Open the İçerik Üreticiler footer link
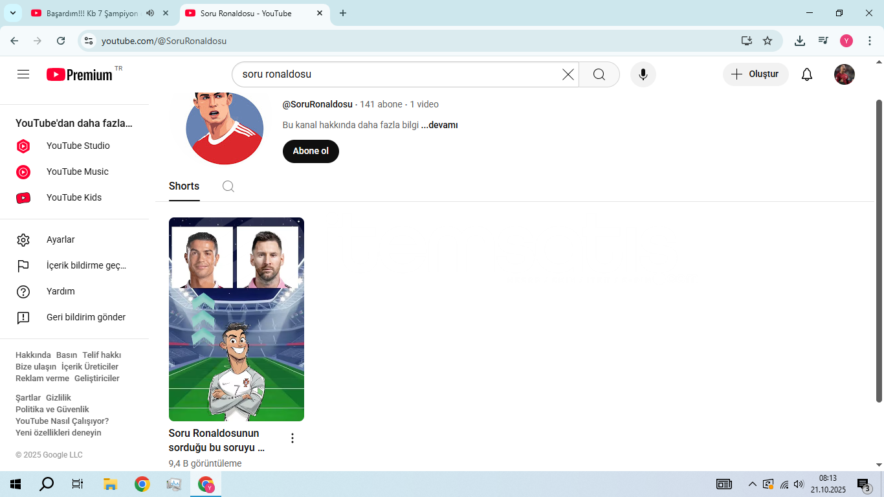884x497 pixels. click(x=90, y=367)
